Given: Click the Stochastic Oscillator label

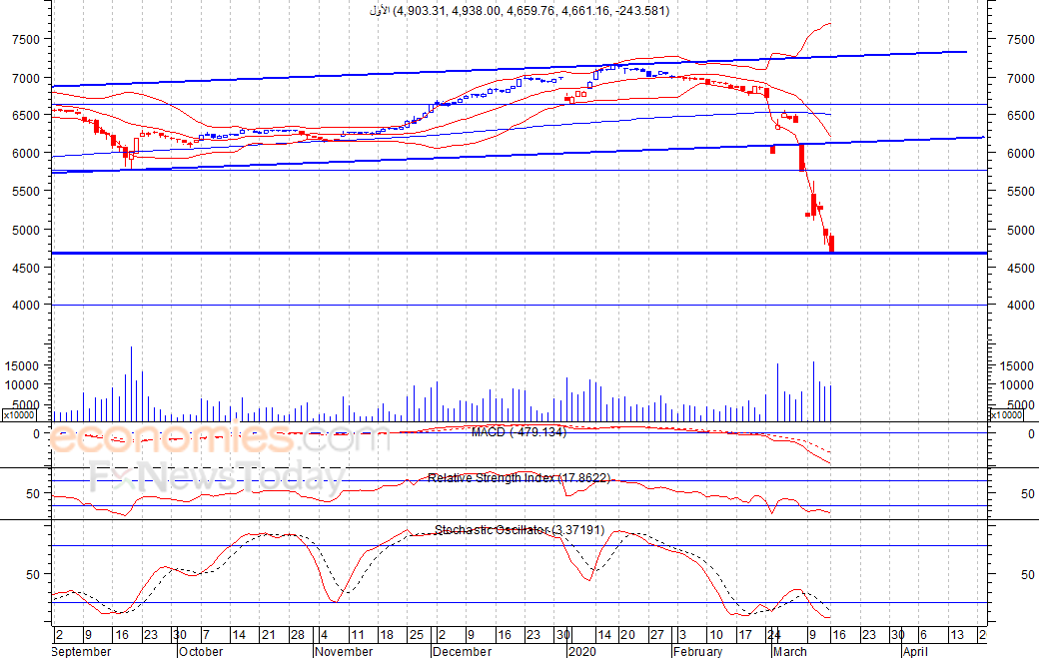Looking at the screenshot, I should (519, 529).
